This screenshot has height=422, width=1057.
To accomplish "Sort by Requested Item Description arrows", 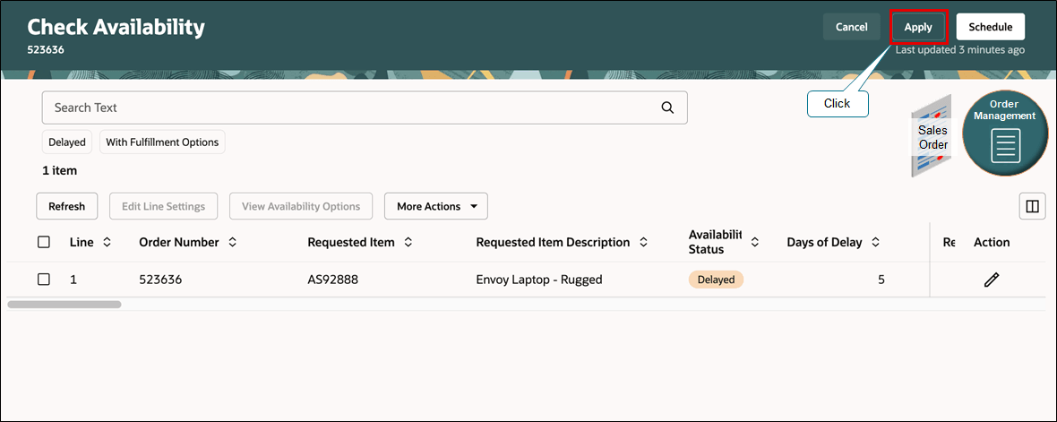I will coord(643,242).
